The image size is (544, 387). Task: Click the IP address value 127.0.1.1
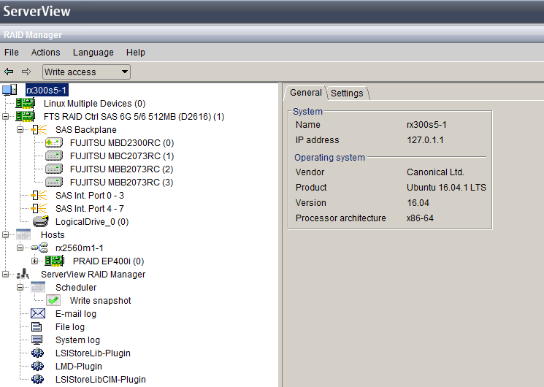point(425,140)
